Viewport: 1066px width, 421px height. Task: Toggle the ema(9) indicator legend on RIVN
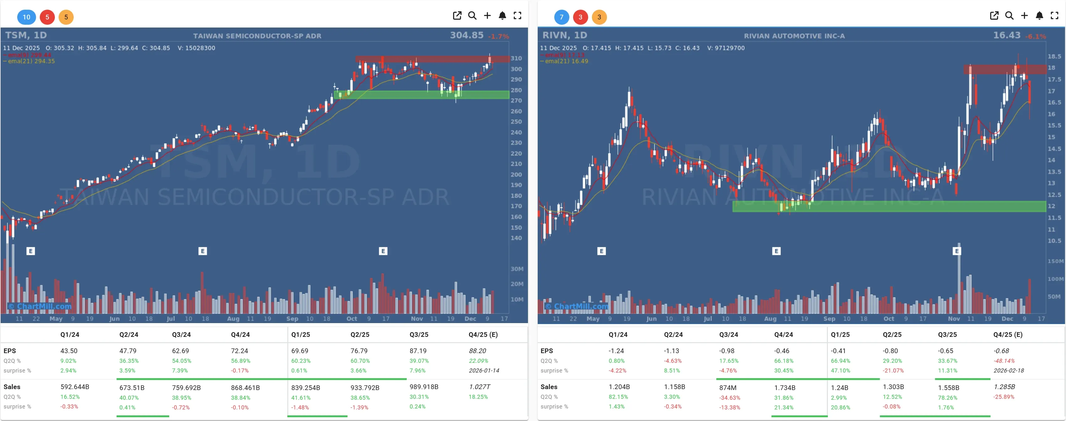tap(563, 54)
